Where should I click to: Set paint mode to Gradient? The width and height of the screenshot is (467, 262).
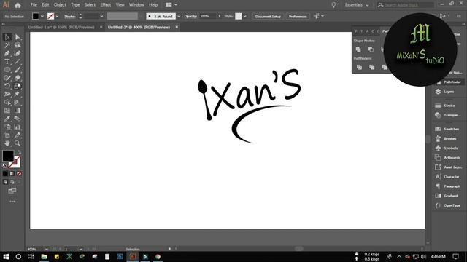pos(12,173)
